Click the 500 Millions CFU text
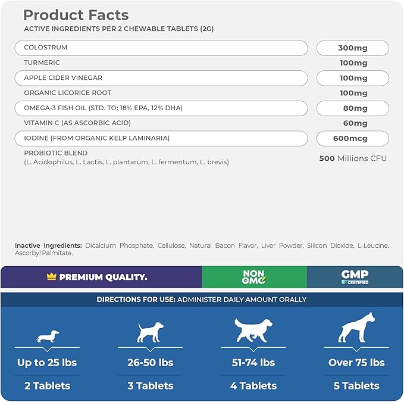The height and width of the screenshot is (402, 404). [353, 158]
